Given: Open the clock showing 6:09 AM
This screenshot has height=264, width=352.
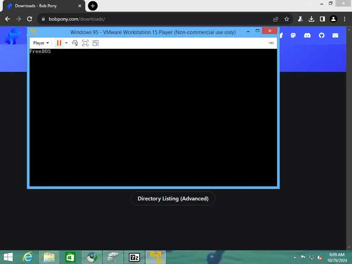Looking at the screenshot, I should [337, 257].
